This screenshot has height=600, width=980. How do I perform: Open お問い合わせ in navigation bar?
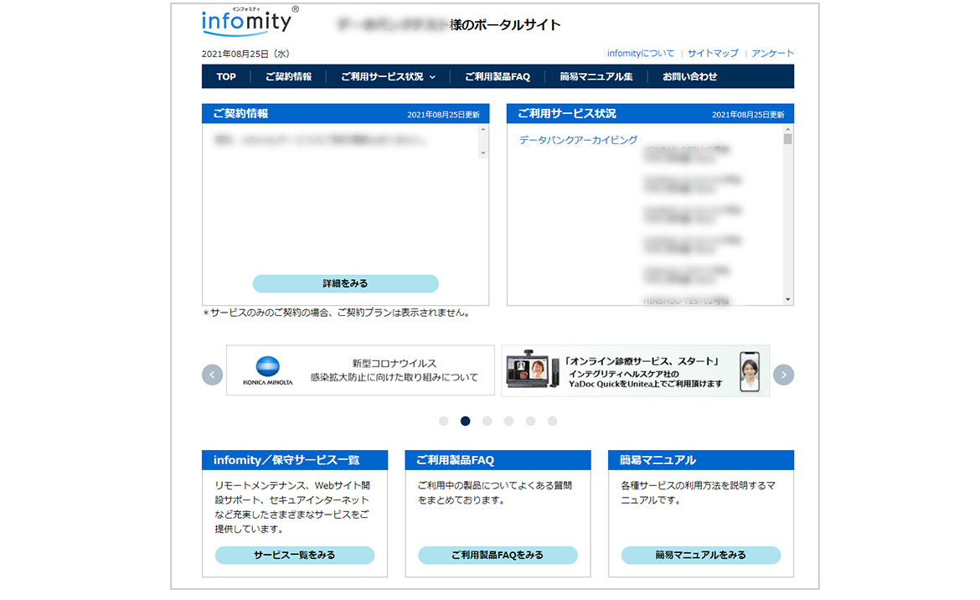tap(689, 76)
